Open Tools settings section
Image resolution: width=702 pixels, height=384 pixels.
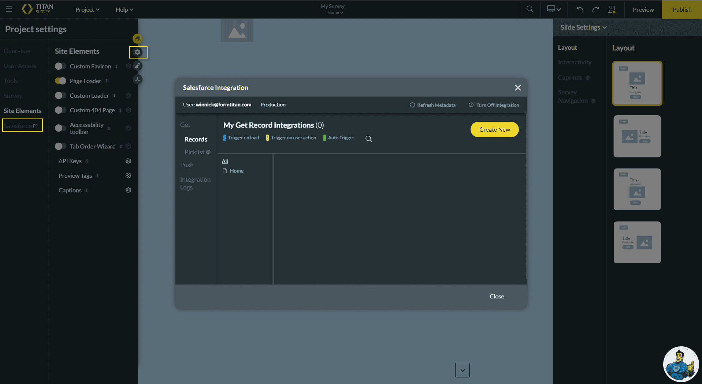click(x=11, y=81)
